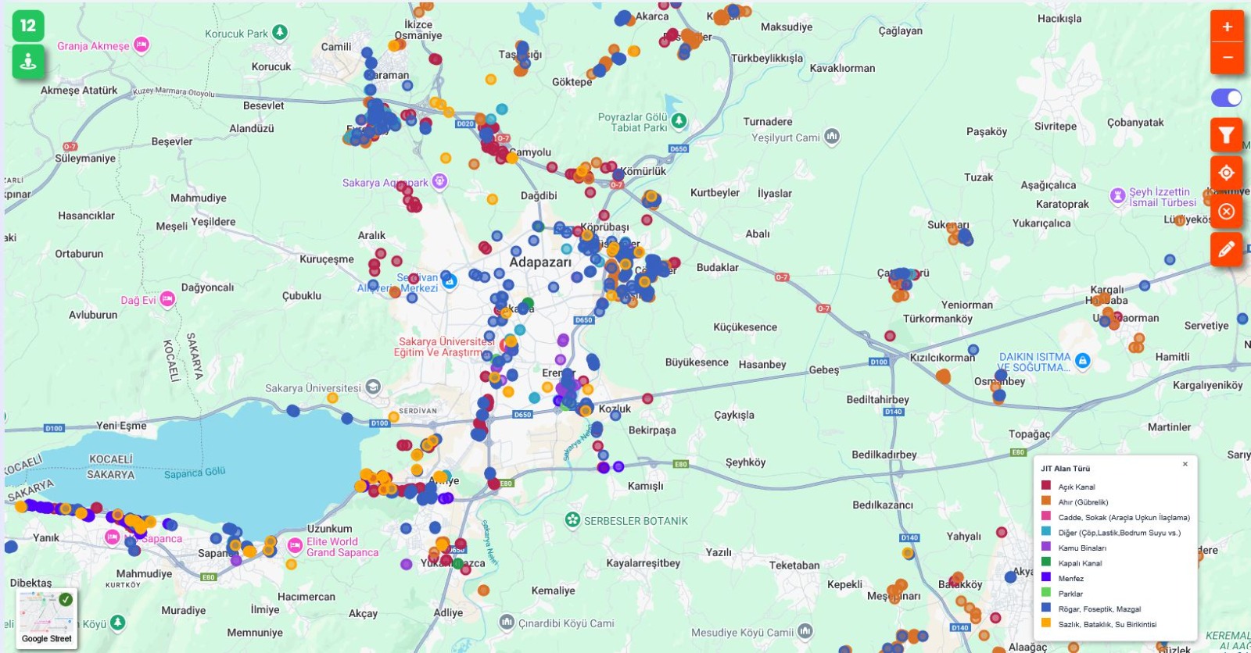Close the JIT Alan Türü legend
The height and width of the screenshot is (653, 1251).
1185,464
